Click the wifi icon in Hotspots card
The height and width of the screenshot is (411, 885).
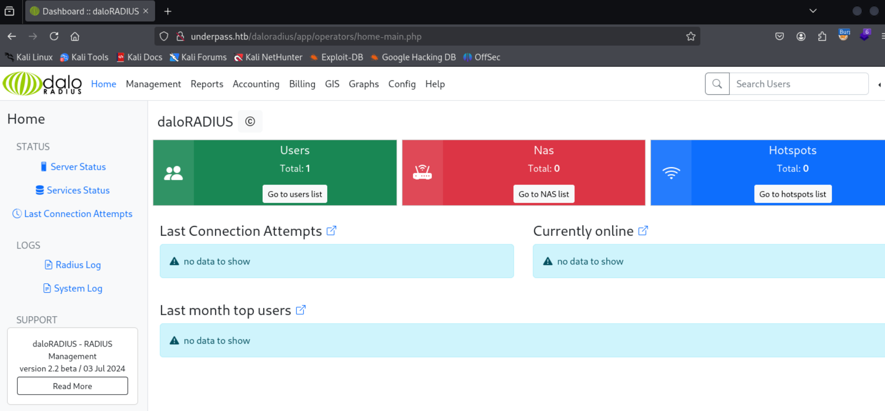671,173
